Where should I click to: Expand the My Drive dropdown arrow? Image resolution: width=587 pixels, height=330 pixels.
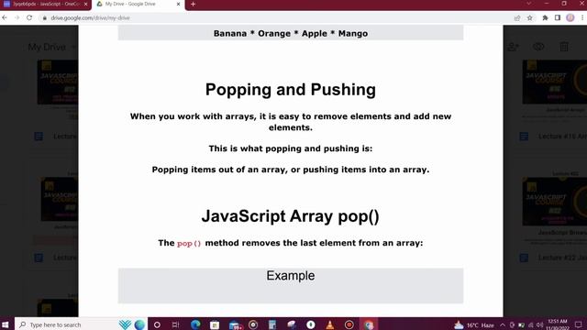click(73, 47)
